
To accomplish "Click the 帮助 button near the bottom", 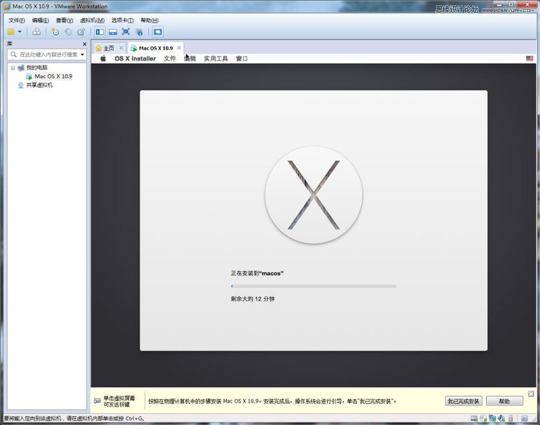I will (504, 400).
